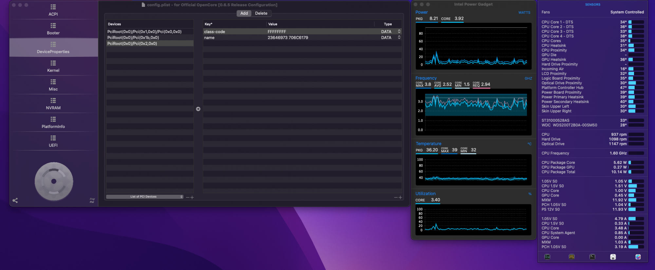
Task: Add a new device with plus button
Action: coord(192,197)
